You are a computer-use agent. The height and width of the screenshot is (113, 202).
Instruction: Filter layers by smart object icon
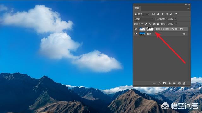click(171, 14)
